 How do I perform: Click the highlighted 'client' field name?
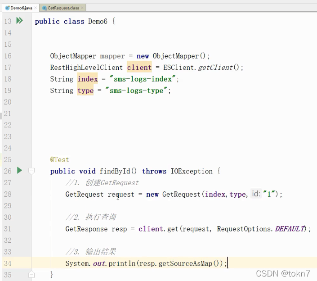[x=139, y=67]
